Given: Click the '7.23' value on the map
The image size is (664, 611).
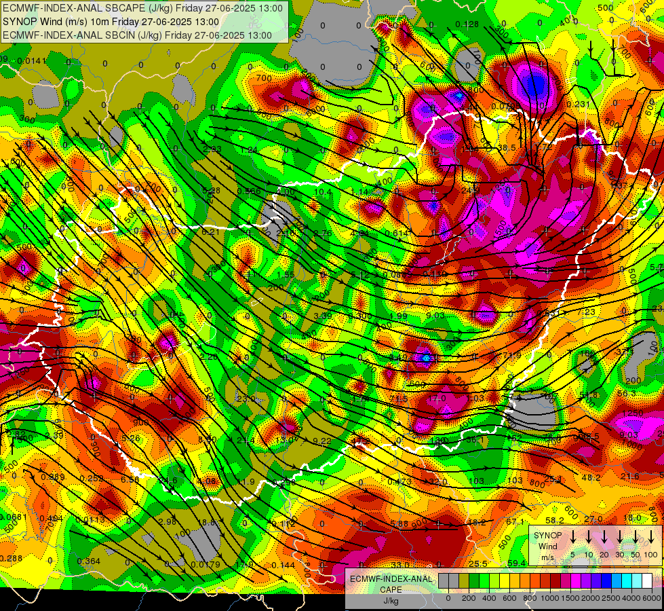Looking at the screenshot, I should 587,312.
